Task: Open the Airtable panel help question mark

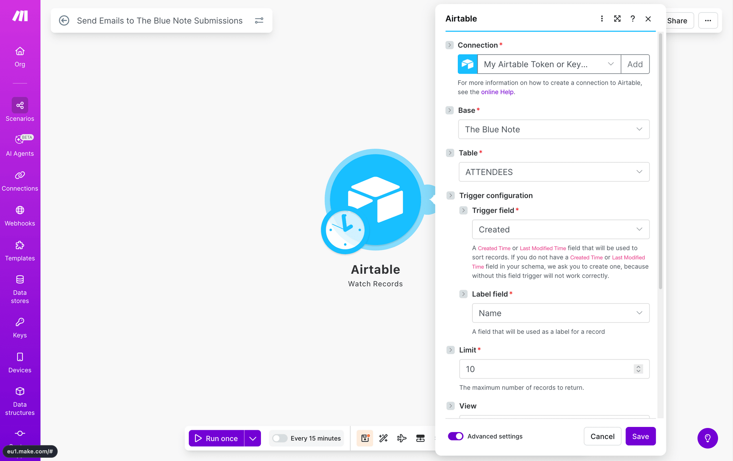Action: tap(633, 19)
